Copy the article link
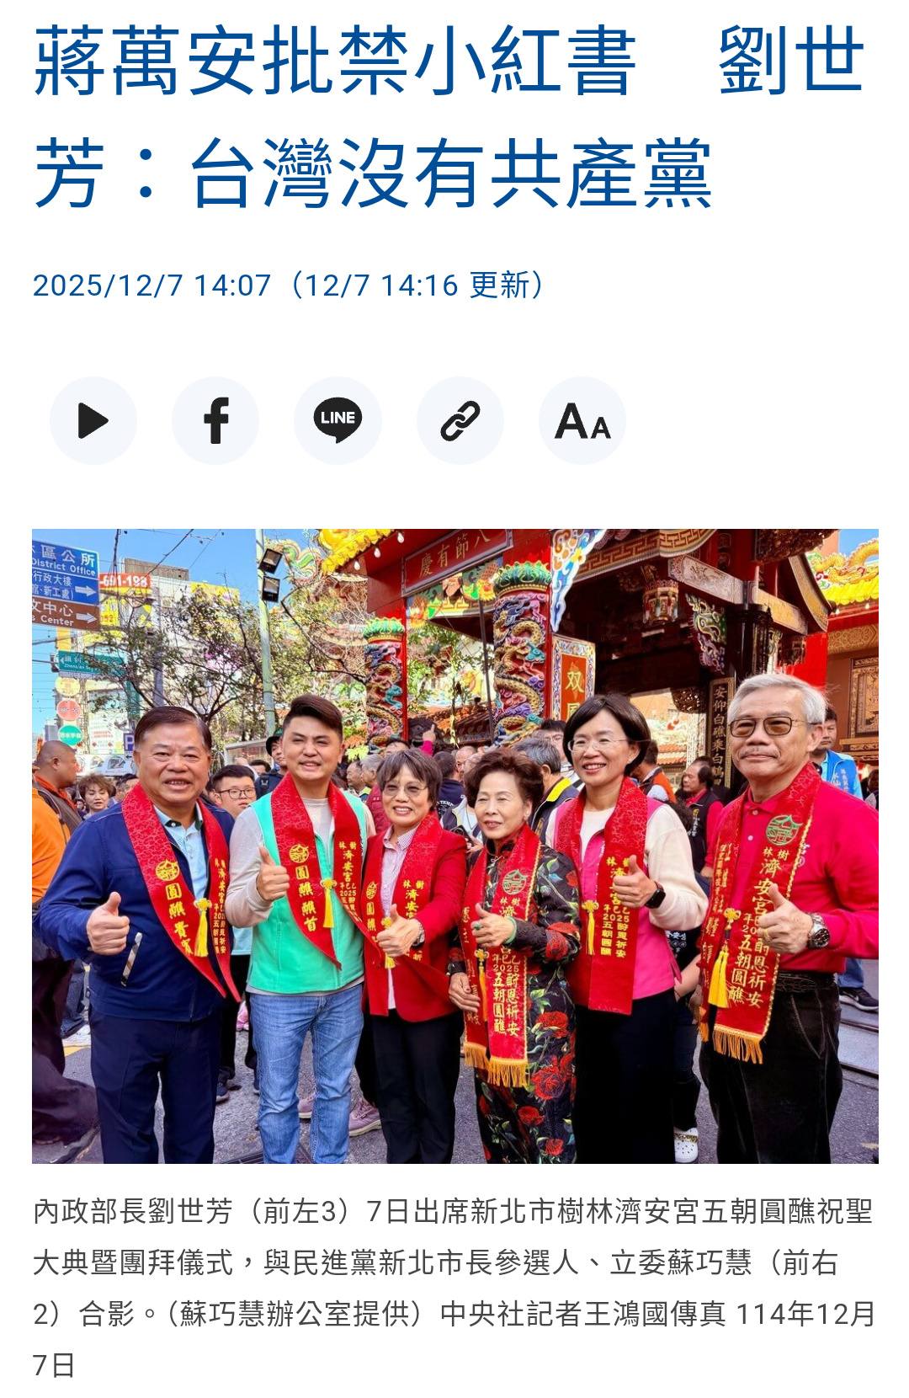The image size is (909, 1398). [460, 420]
